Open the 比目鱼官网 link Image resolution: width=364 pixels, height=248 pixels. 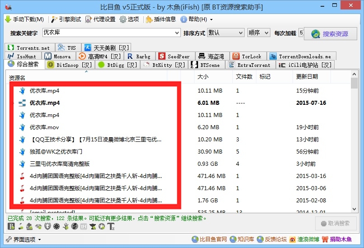point(209,239)
